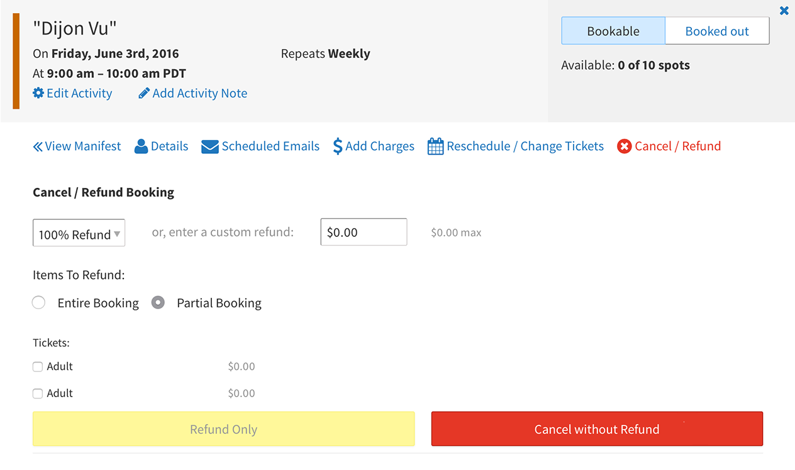Select the Entire Booking radio option

coord(39,303)
